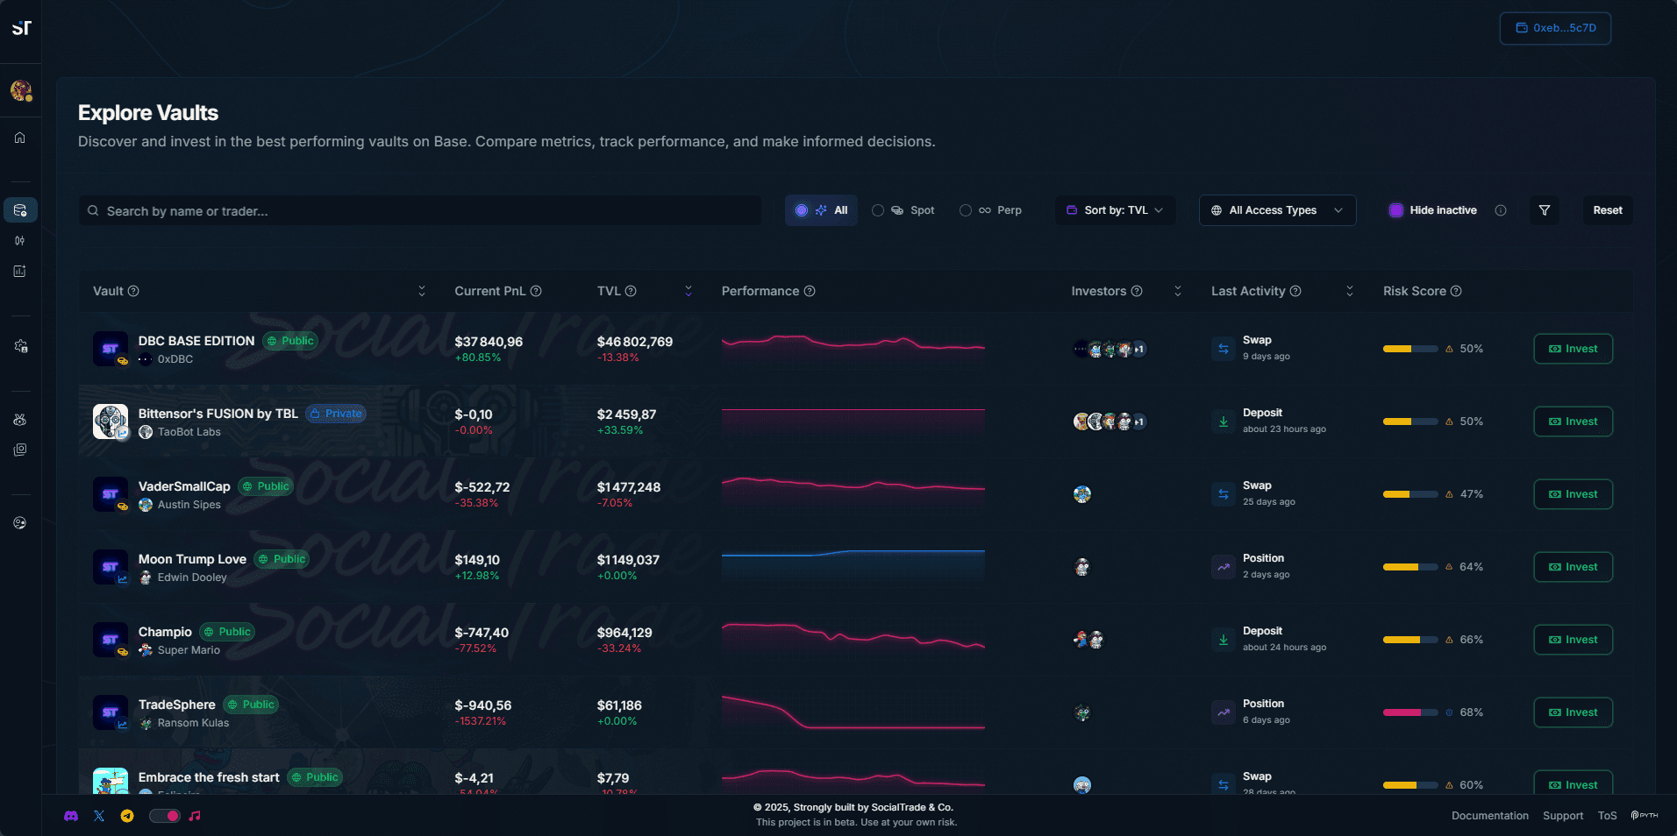This screenshot has height=836, width=1677.
Task: Invest in Champio vault
Action: point(1573,640)
